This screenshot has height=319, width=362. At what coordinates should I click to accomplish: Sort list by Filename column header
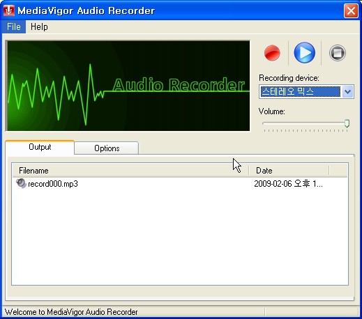tap(130, 171)
